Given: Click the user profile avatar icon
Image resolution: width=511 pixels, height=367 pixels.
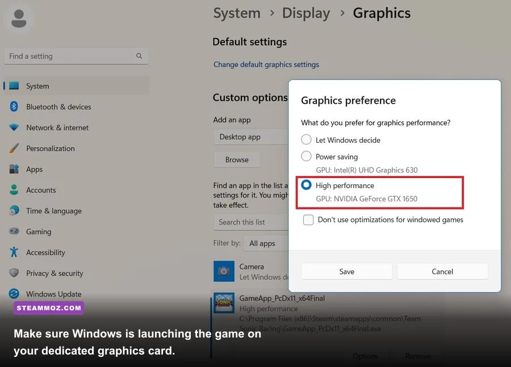Looking at the screenshot, I should [x=19, y=18].
